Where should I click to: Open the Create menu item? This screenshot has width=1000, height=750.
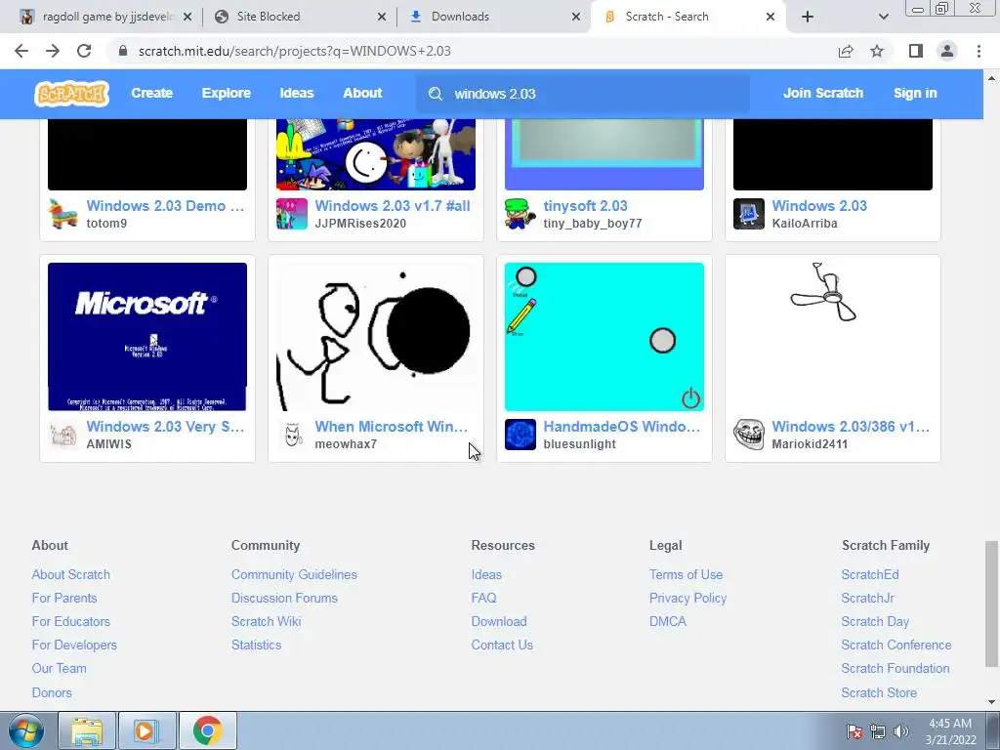click(x=151, y=93)
